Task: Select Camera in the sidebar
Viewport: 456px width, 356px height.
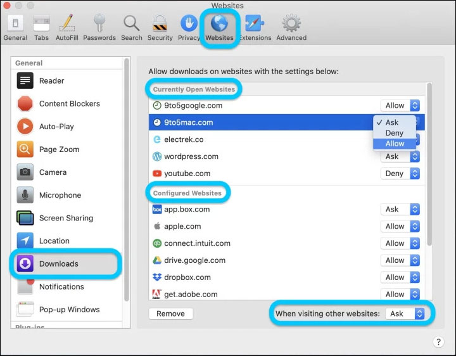Action: pyautogui.click(x=67, y=172)
